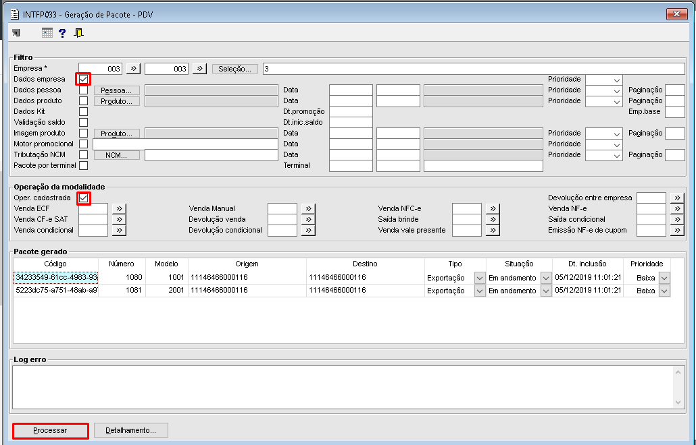Open lookup arrow for Devolução entre empresa
Image resolution: width=696 pixels, height=445 pixels.
pos(677,198)
